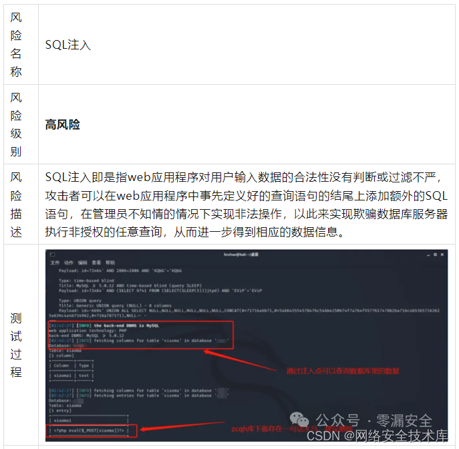The image size is (459, 449).
Task: Click the red annotation 通过注入点可以查询数据库里的数据
Action: (343, 371)
